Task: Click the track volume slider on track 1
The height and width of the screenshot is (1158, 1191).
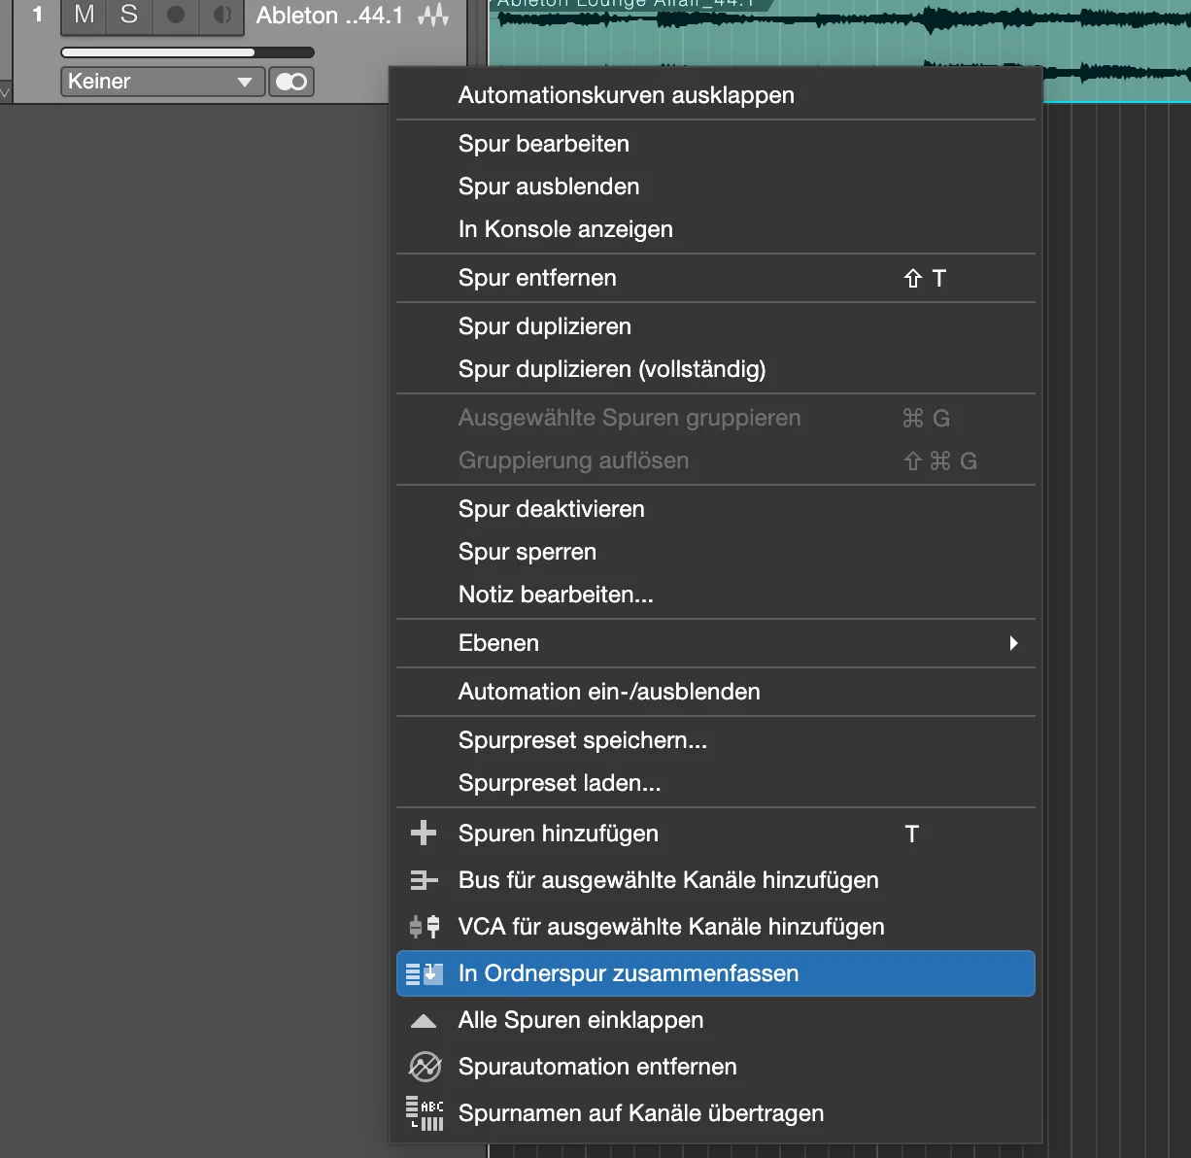Action: [x=187, y=52]
